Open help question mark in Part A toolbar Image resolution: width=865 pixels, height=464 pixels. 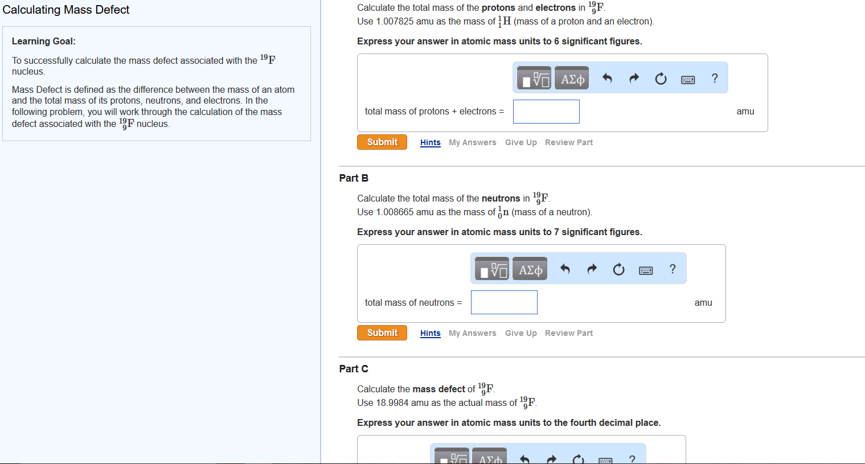pos(715,78)
